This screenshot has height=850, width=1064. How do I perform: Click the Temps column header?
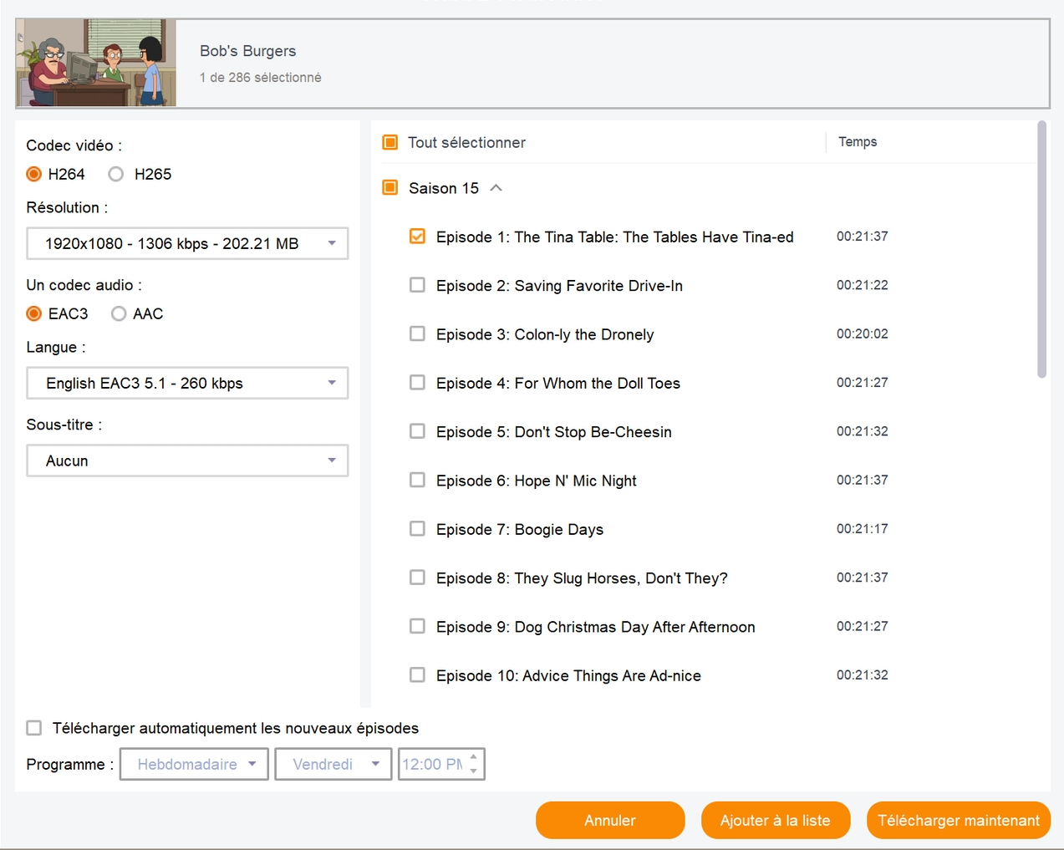(x=858, y=142)
